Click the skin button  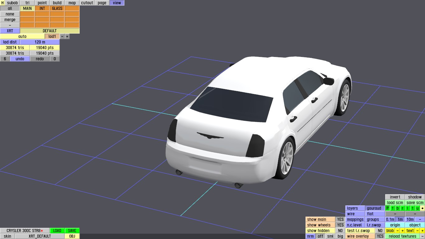click(x=7, y=236)
